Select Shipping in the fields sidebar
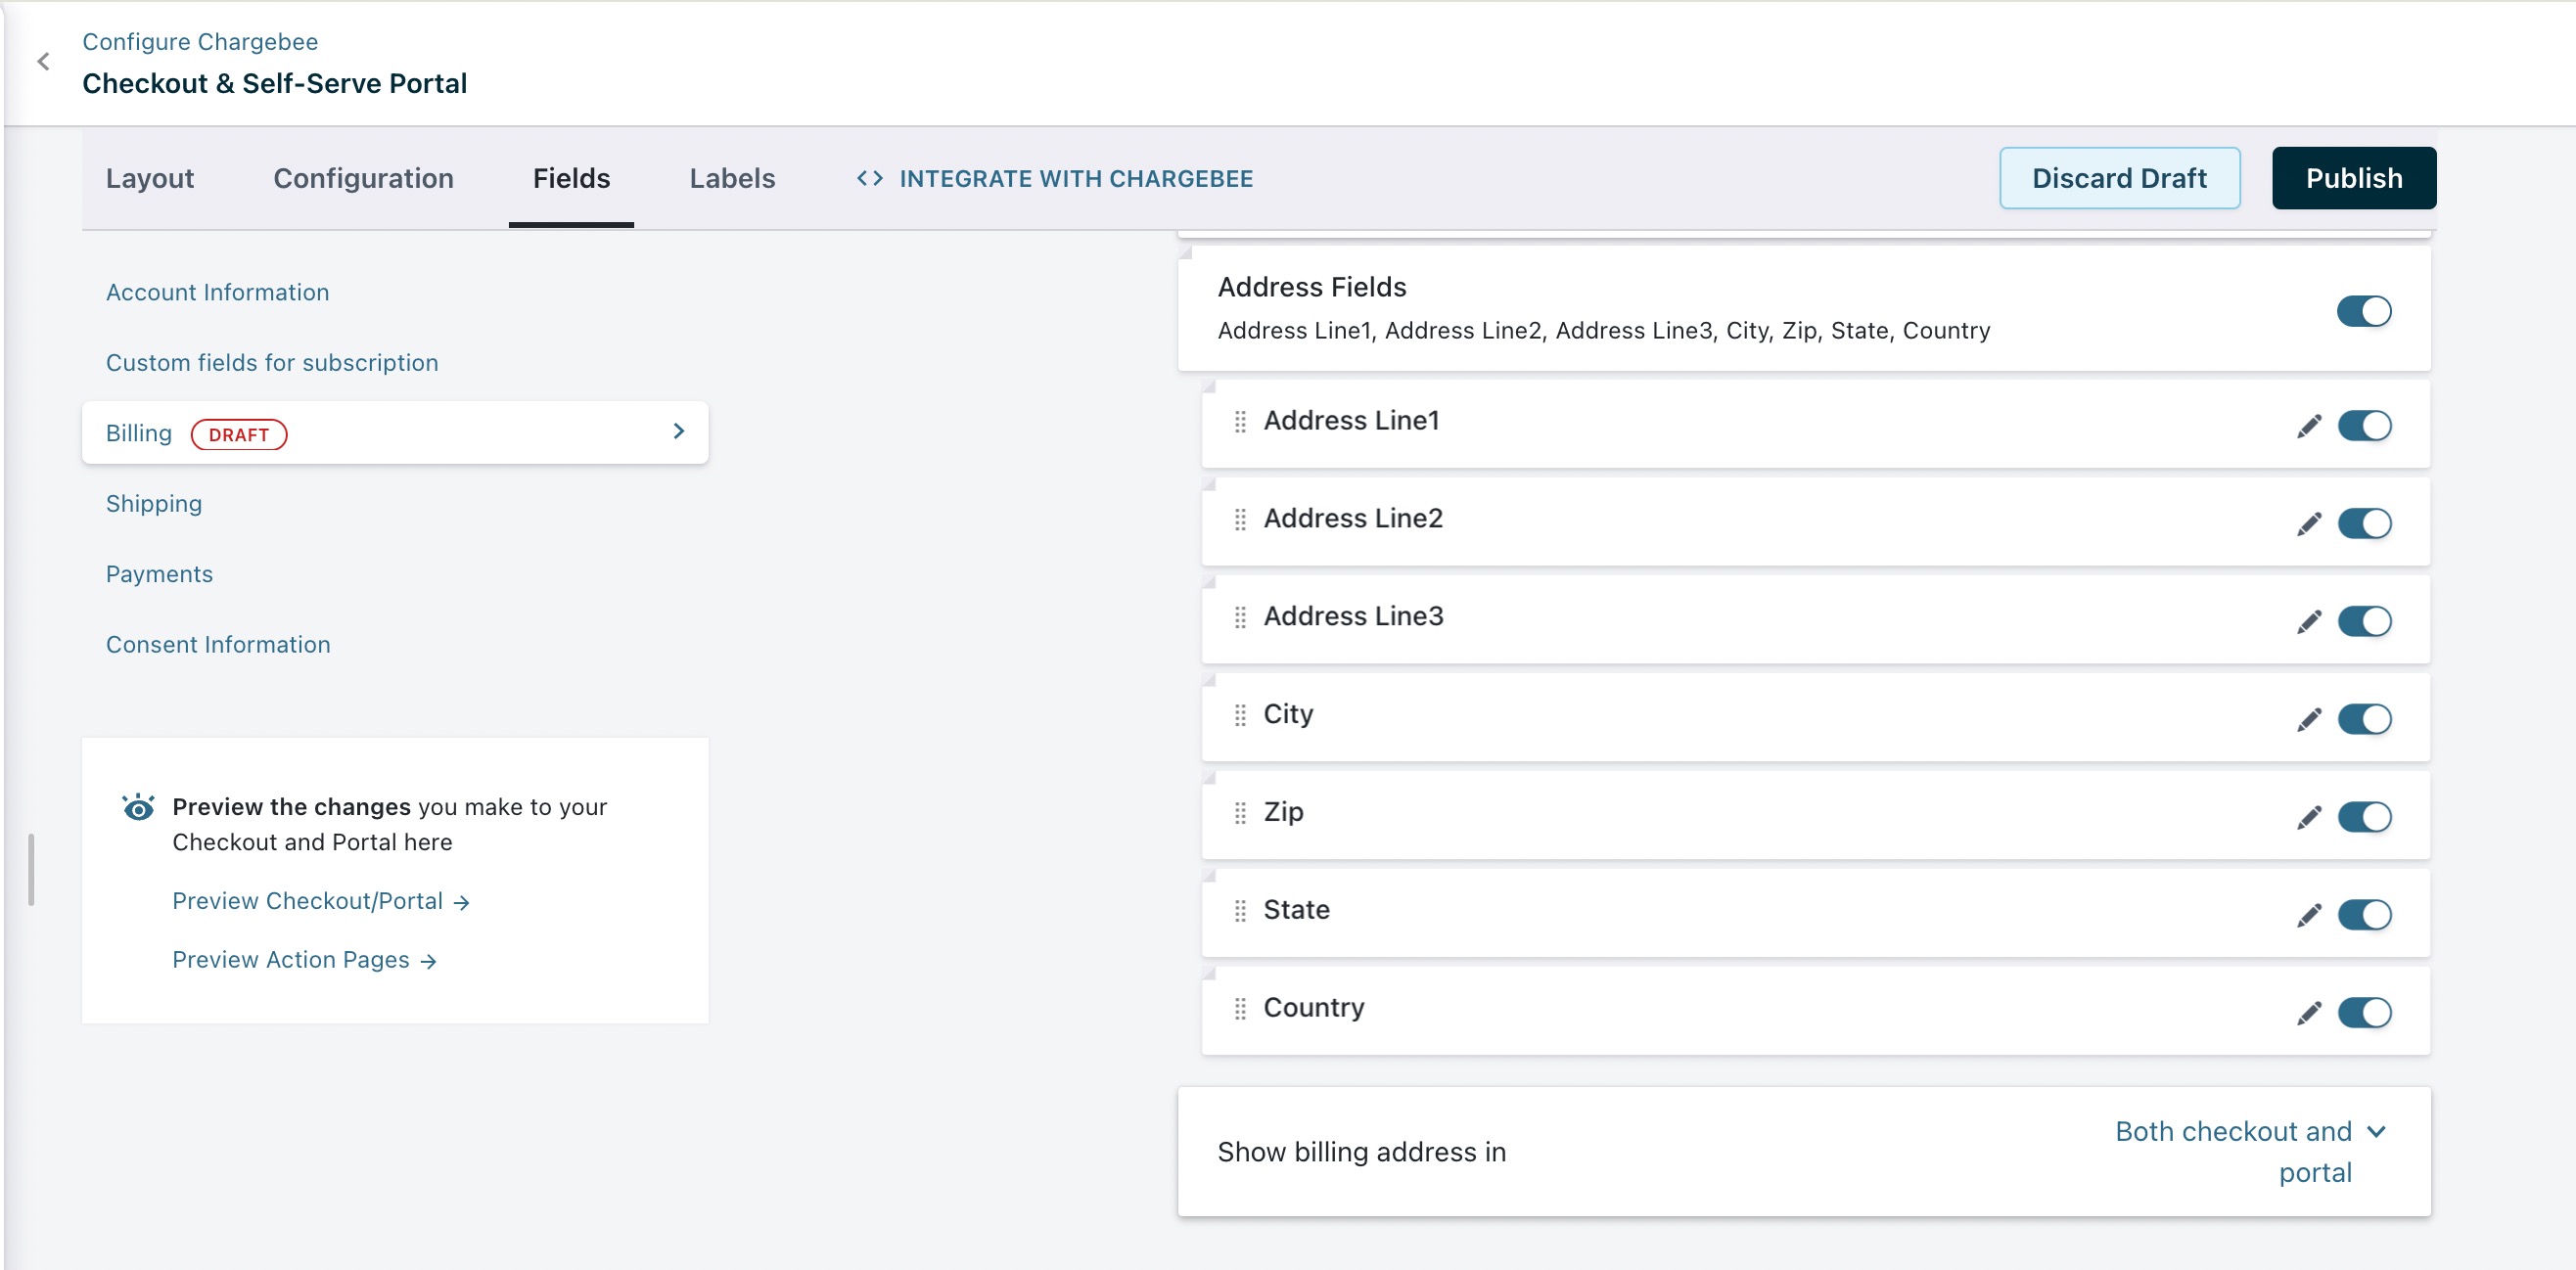2576x1270 pixels. [154, 503]
